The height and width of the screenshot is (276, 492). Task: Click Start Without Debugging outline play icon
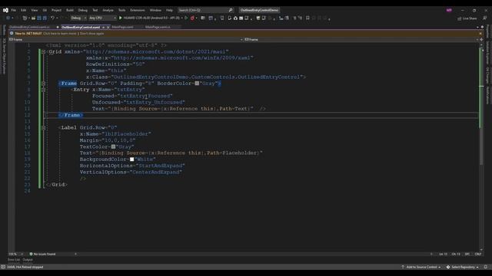point(186,18)
